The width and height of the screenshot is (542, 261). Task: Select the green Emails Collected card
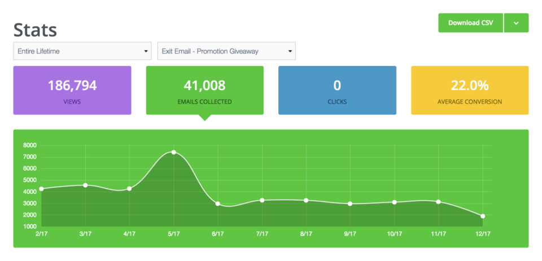pos(204,90)
